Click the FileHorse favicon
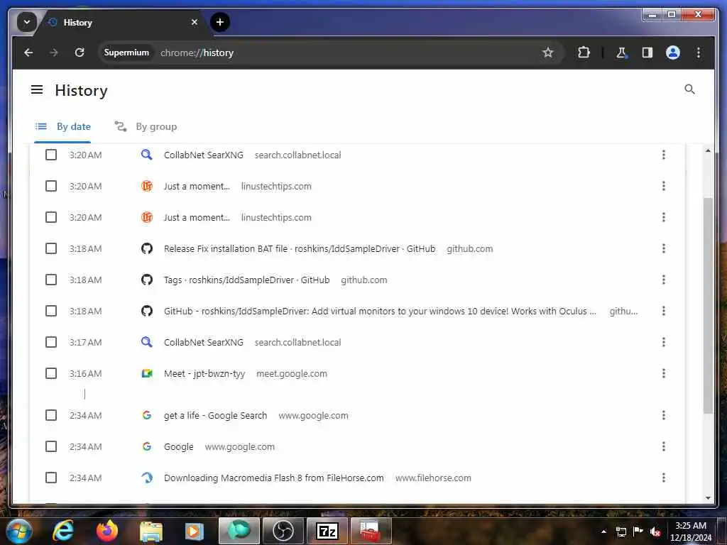 (146, 478)
